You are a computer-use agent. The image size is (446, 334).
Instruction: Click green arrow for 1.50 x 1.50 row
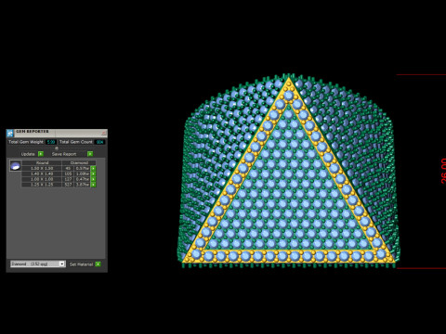coord(93,169)
